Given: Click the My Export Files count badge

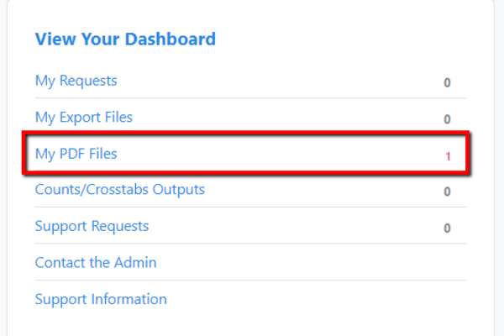Looking at the screenshot, I should tap(447, 119).
